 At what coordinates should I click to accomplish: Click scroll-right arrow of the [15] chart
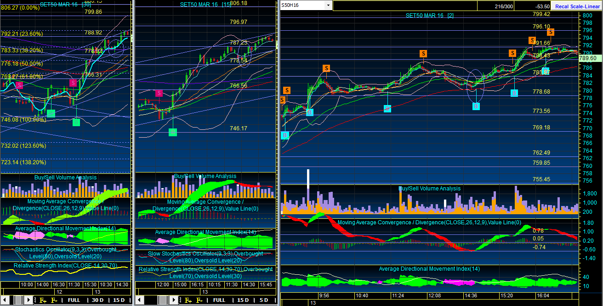click(x=174, y=300)
